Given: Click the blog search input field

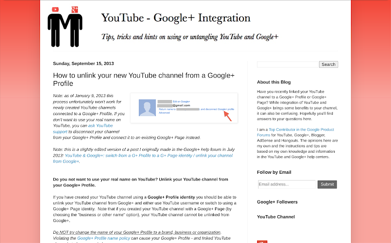Looking at the screenshot, I should [288, 64].
